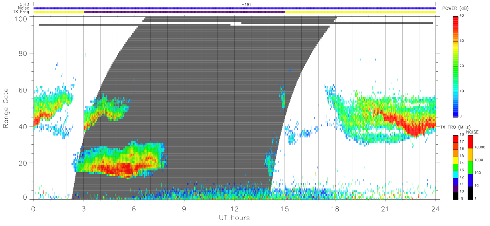The image size is (490, 226).
Task: Click the 30 tick on POWER scale
Action: pos(462,41)
